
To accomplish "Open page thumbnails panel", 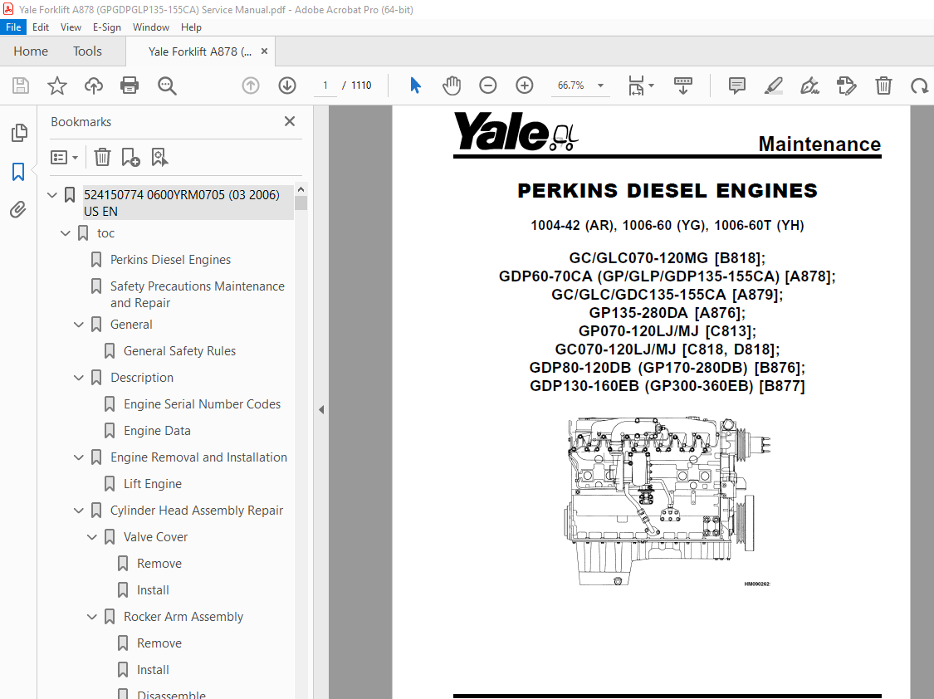I will point(19,132).
